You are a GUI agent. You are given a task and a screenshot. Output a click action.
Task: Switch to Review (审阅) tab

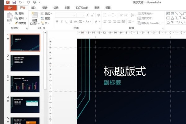[x=97, y=8]
